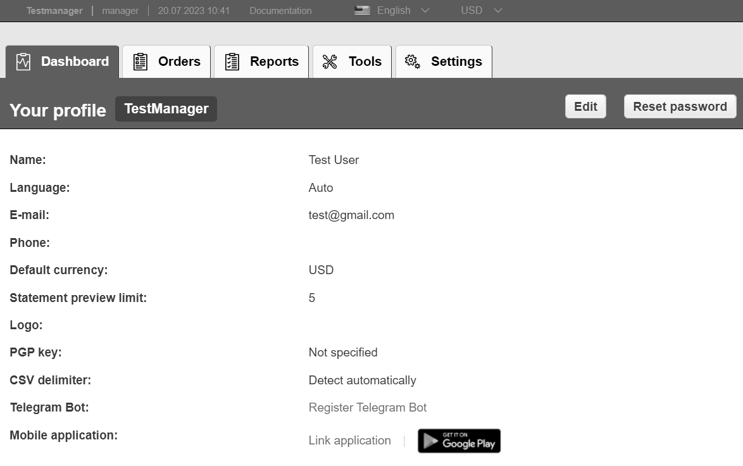
Task: Click the Reports checklist icon
Action: tap(232, 61)
